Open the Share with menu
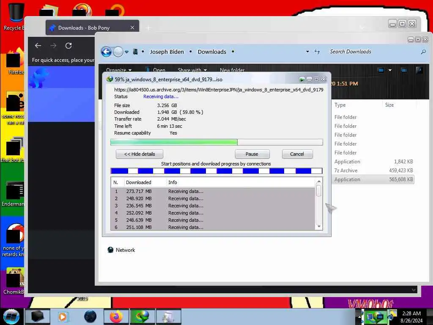Viewport: 433px width, 325px height. click(x=192, y=70)
